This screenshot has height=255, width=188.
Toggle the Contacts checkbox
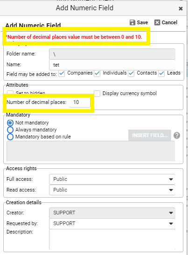(x=131, y=74)
